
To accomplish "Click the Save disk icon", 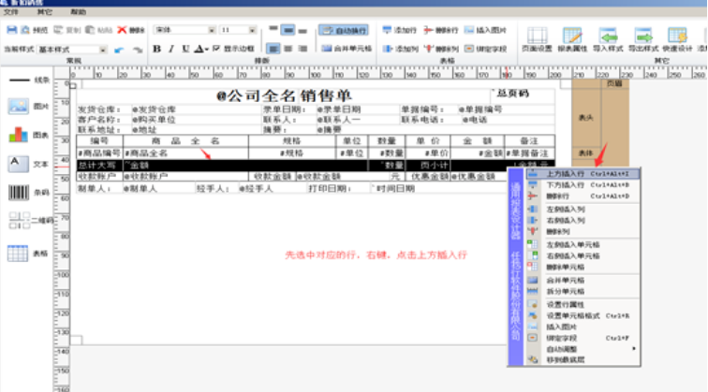I will click(11, 30).
